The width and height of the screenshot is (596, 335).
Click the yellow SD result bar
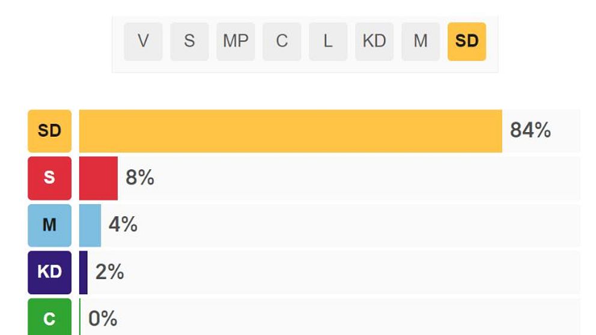point(290,131)
